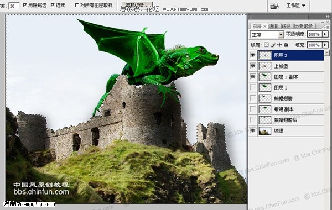This screenshot has width=332, height=210.
Task: Open the 工作区 dropdown menu
Action: (296, 6)
